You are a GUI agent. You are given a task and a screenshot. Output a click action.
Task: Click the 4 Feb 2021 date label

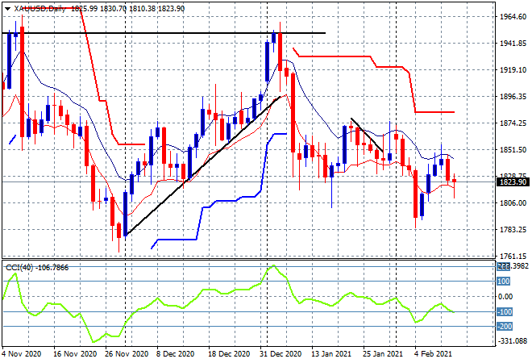tap(432, 354)
